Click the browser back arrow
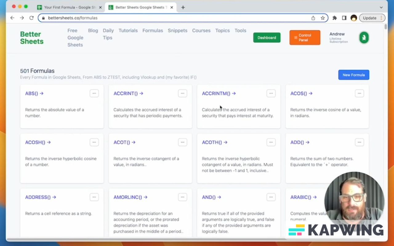Screen dimensions: 394x246 click(12, 18)
